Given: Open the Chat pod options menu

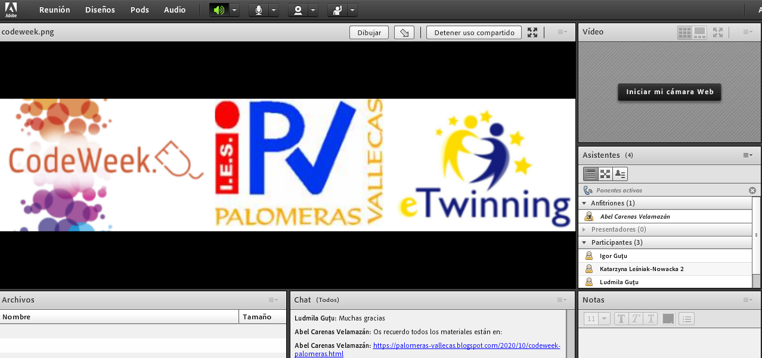Looking at the screenshot, I should [x=562, y=300].
